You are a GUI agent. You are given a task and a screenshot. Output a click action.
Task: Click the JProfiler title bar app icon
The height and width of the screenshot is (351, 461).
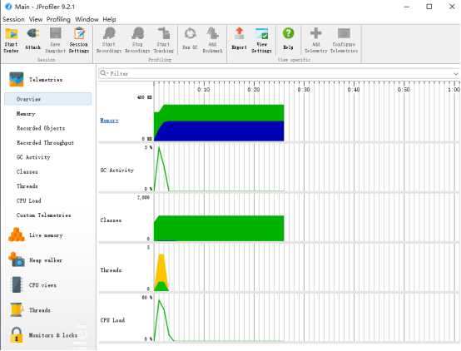coord(8,6)
